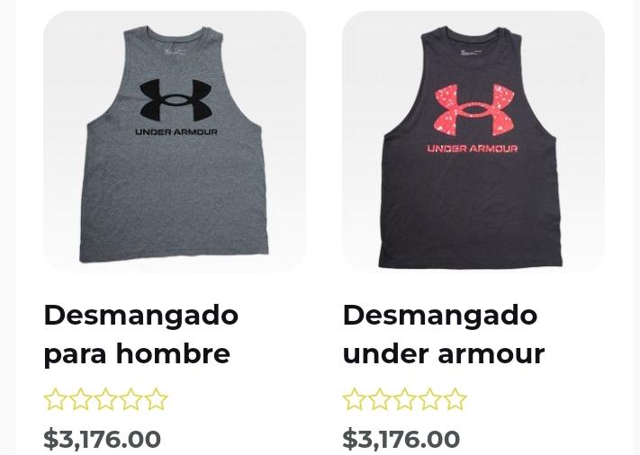Screen dimensions: 640x455
Task: Click the black UA logo on gray shirt
Action: (x=176, y=101)
